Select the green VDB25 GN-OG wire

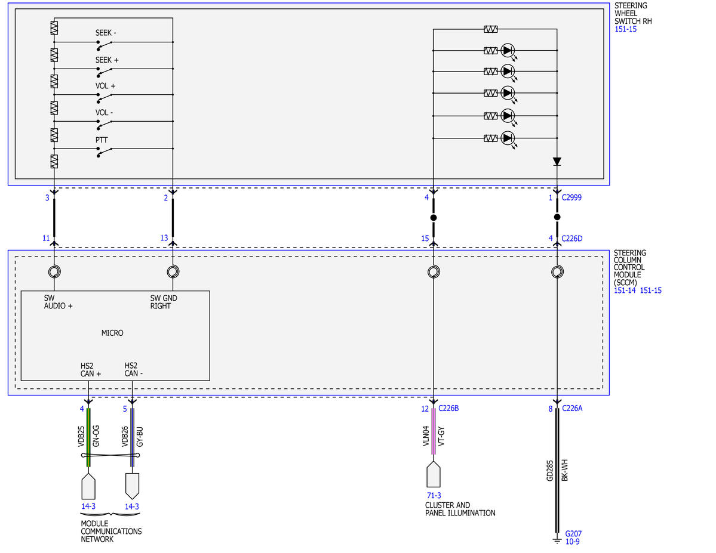click(88, 437)
